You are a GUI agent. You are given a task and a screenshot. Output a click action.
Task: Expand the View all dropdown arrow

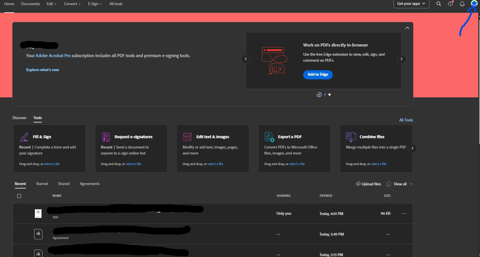[x=411, y=184]
